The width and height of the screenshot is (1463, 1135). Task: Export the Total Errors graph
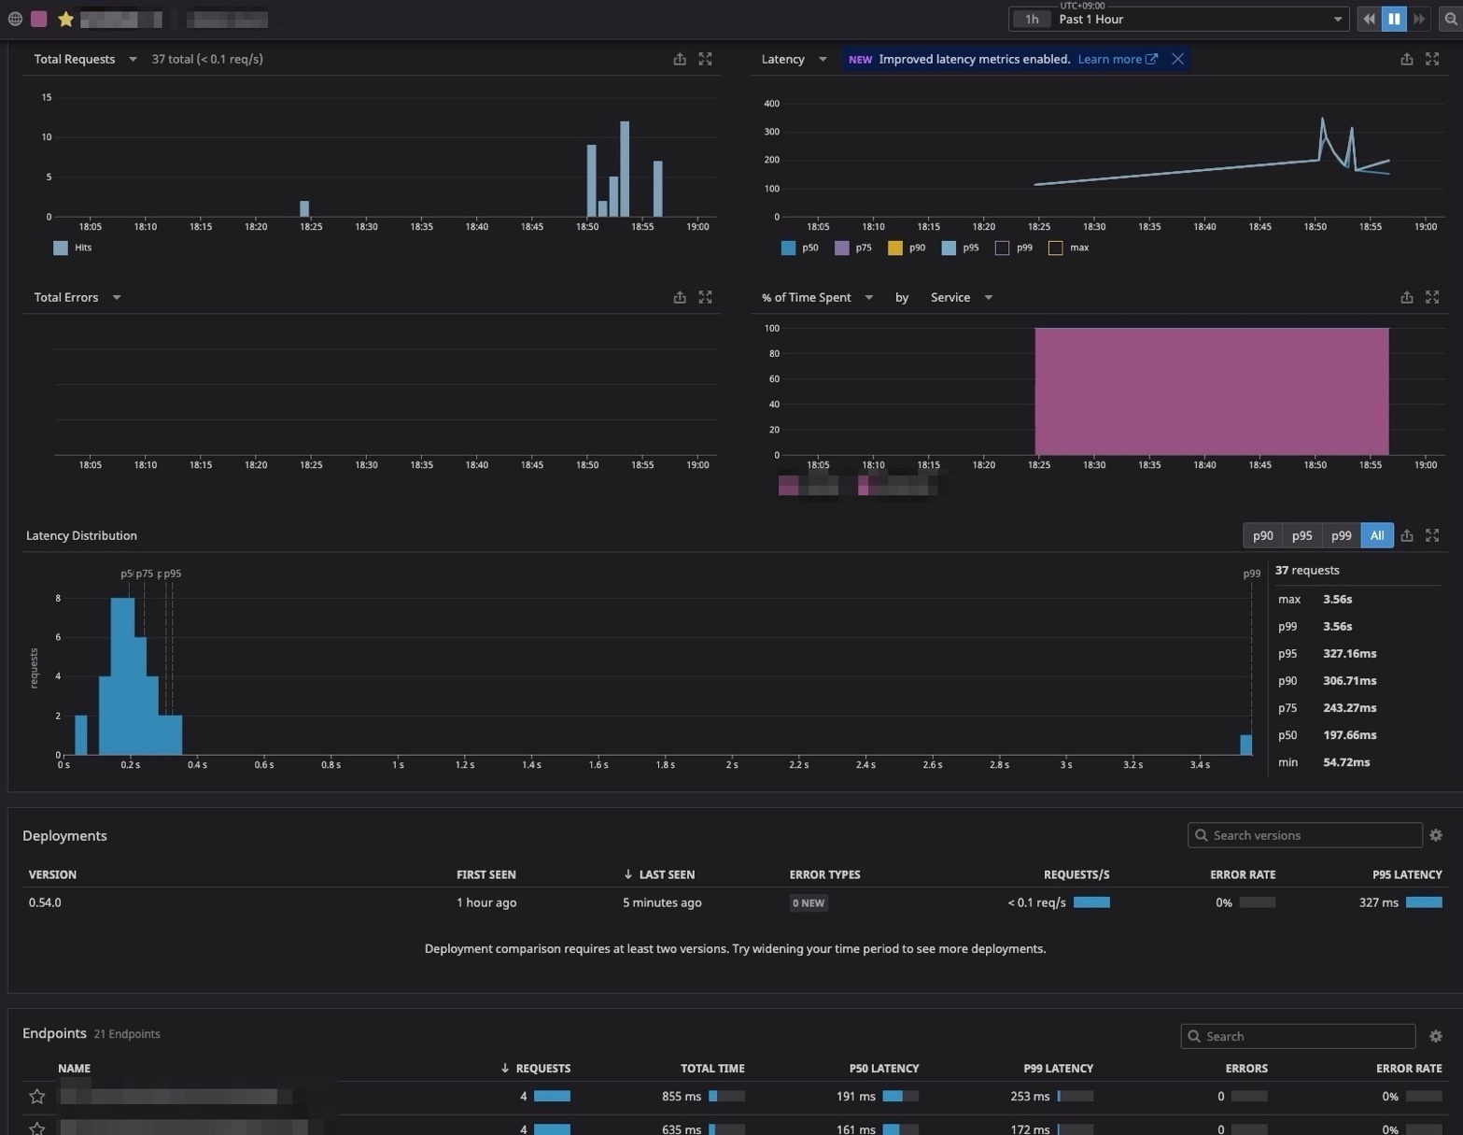click(x=680, y=297)
